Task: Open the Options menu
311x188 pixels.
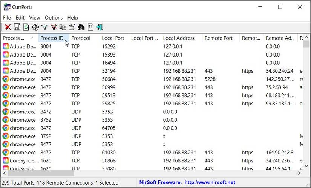Action: 54,18
